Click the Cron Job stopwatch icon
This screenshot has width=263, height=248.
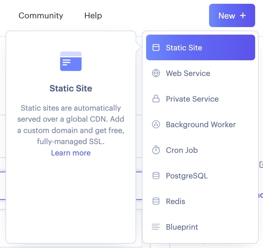pos(156,150)
